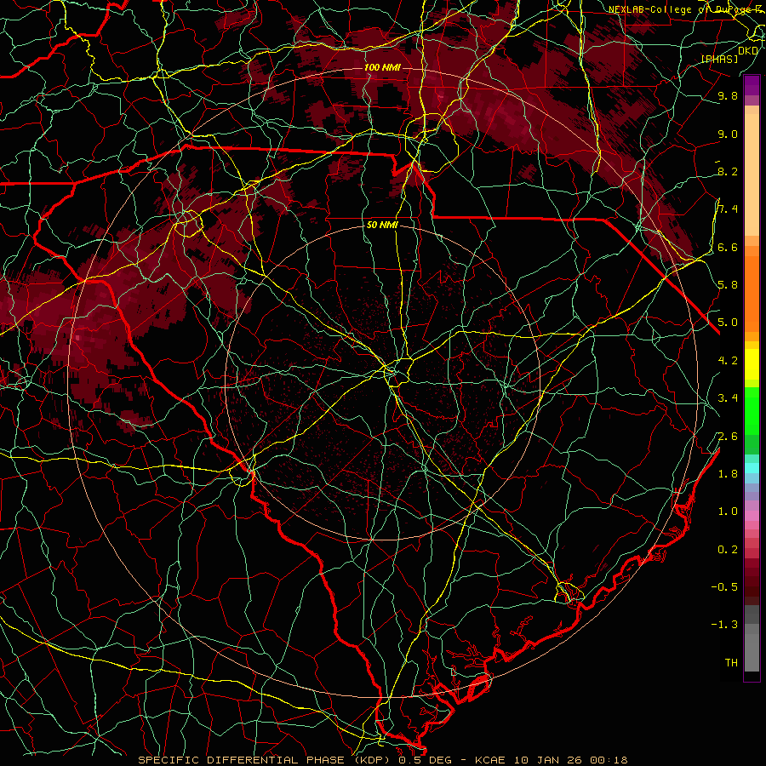Click the "SPECIFIC DIFFERENTIAL PHASE (KDP)" caption text
This screenshot has height=766, width=766.
(x=266, y=760)
